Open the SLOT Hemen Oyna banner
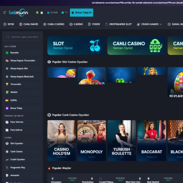Image resolution: width=183 pixels, height=183 pixels. [76, 45]
